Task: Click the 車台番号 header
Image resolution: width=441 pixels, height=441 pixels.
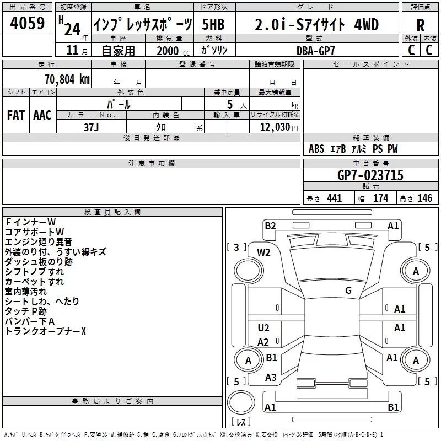Action: coord(370,163)
